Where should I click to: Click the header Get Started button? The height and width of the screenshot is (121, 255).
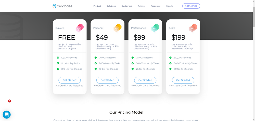191,6
